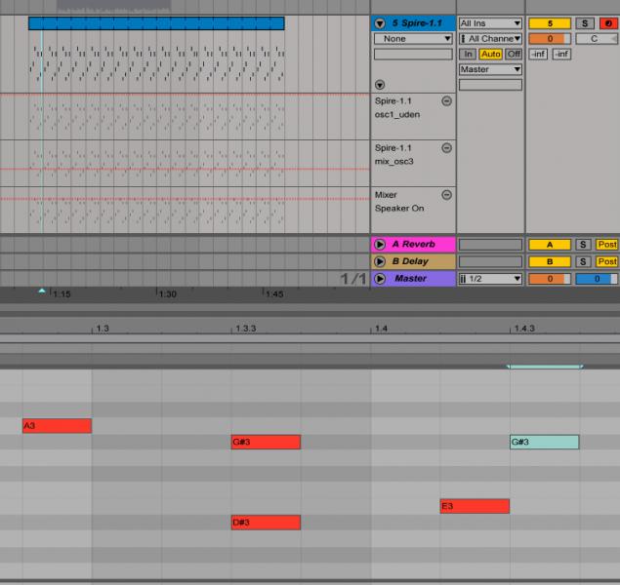Set monitor to In
Viewport: 620px width, 585px height.
(x=468, y=54)
